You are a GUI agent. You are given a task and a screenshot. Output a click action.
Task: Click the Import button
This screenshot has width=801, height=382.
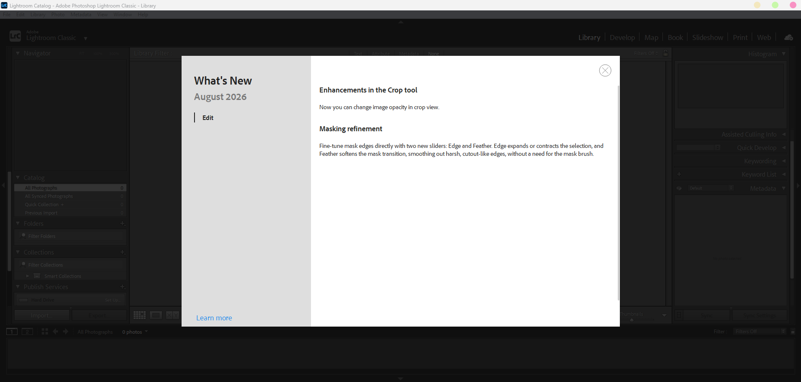click(x=42, y=315)
